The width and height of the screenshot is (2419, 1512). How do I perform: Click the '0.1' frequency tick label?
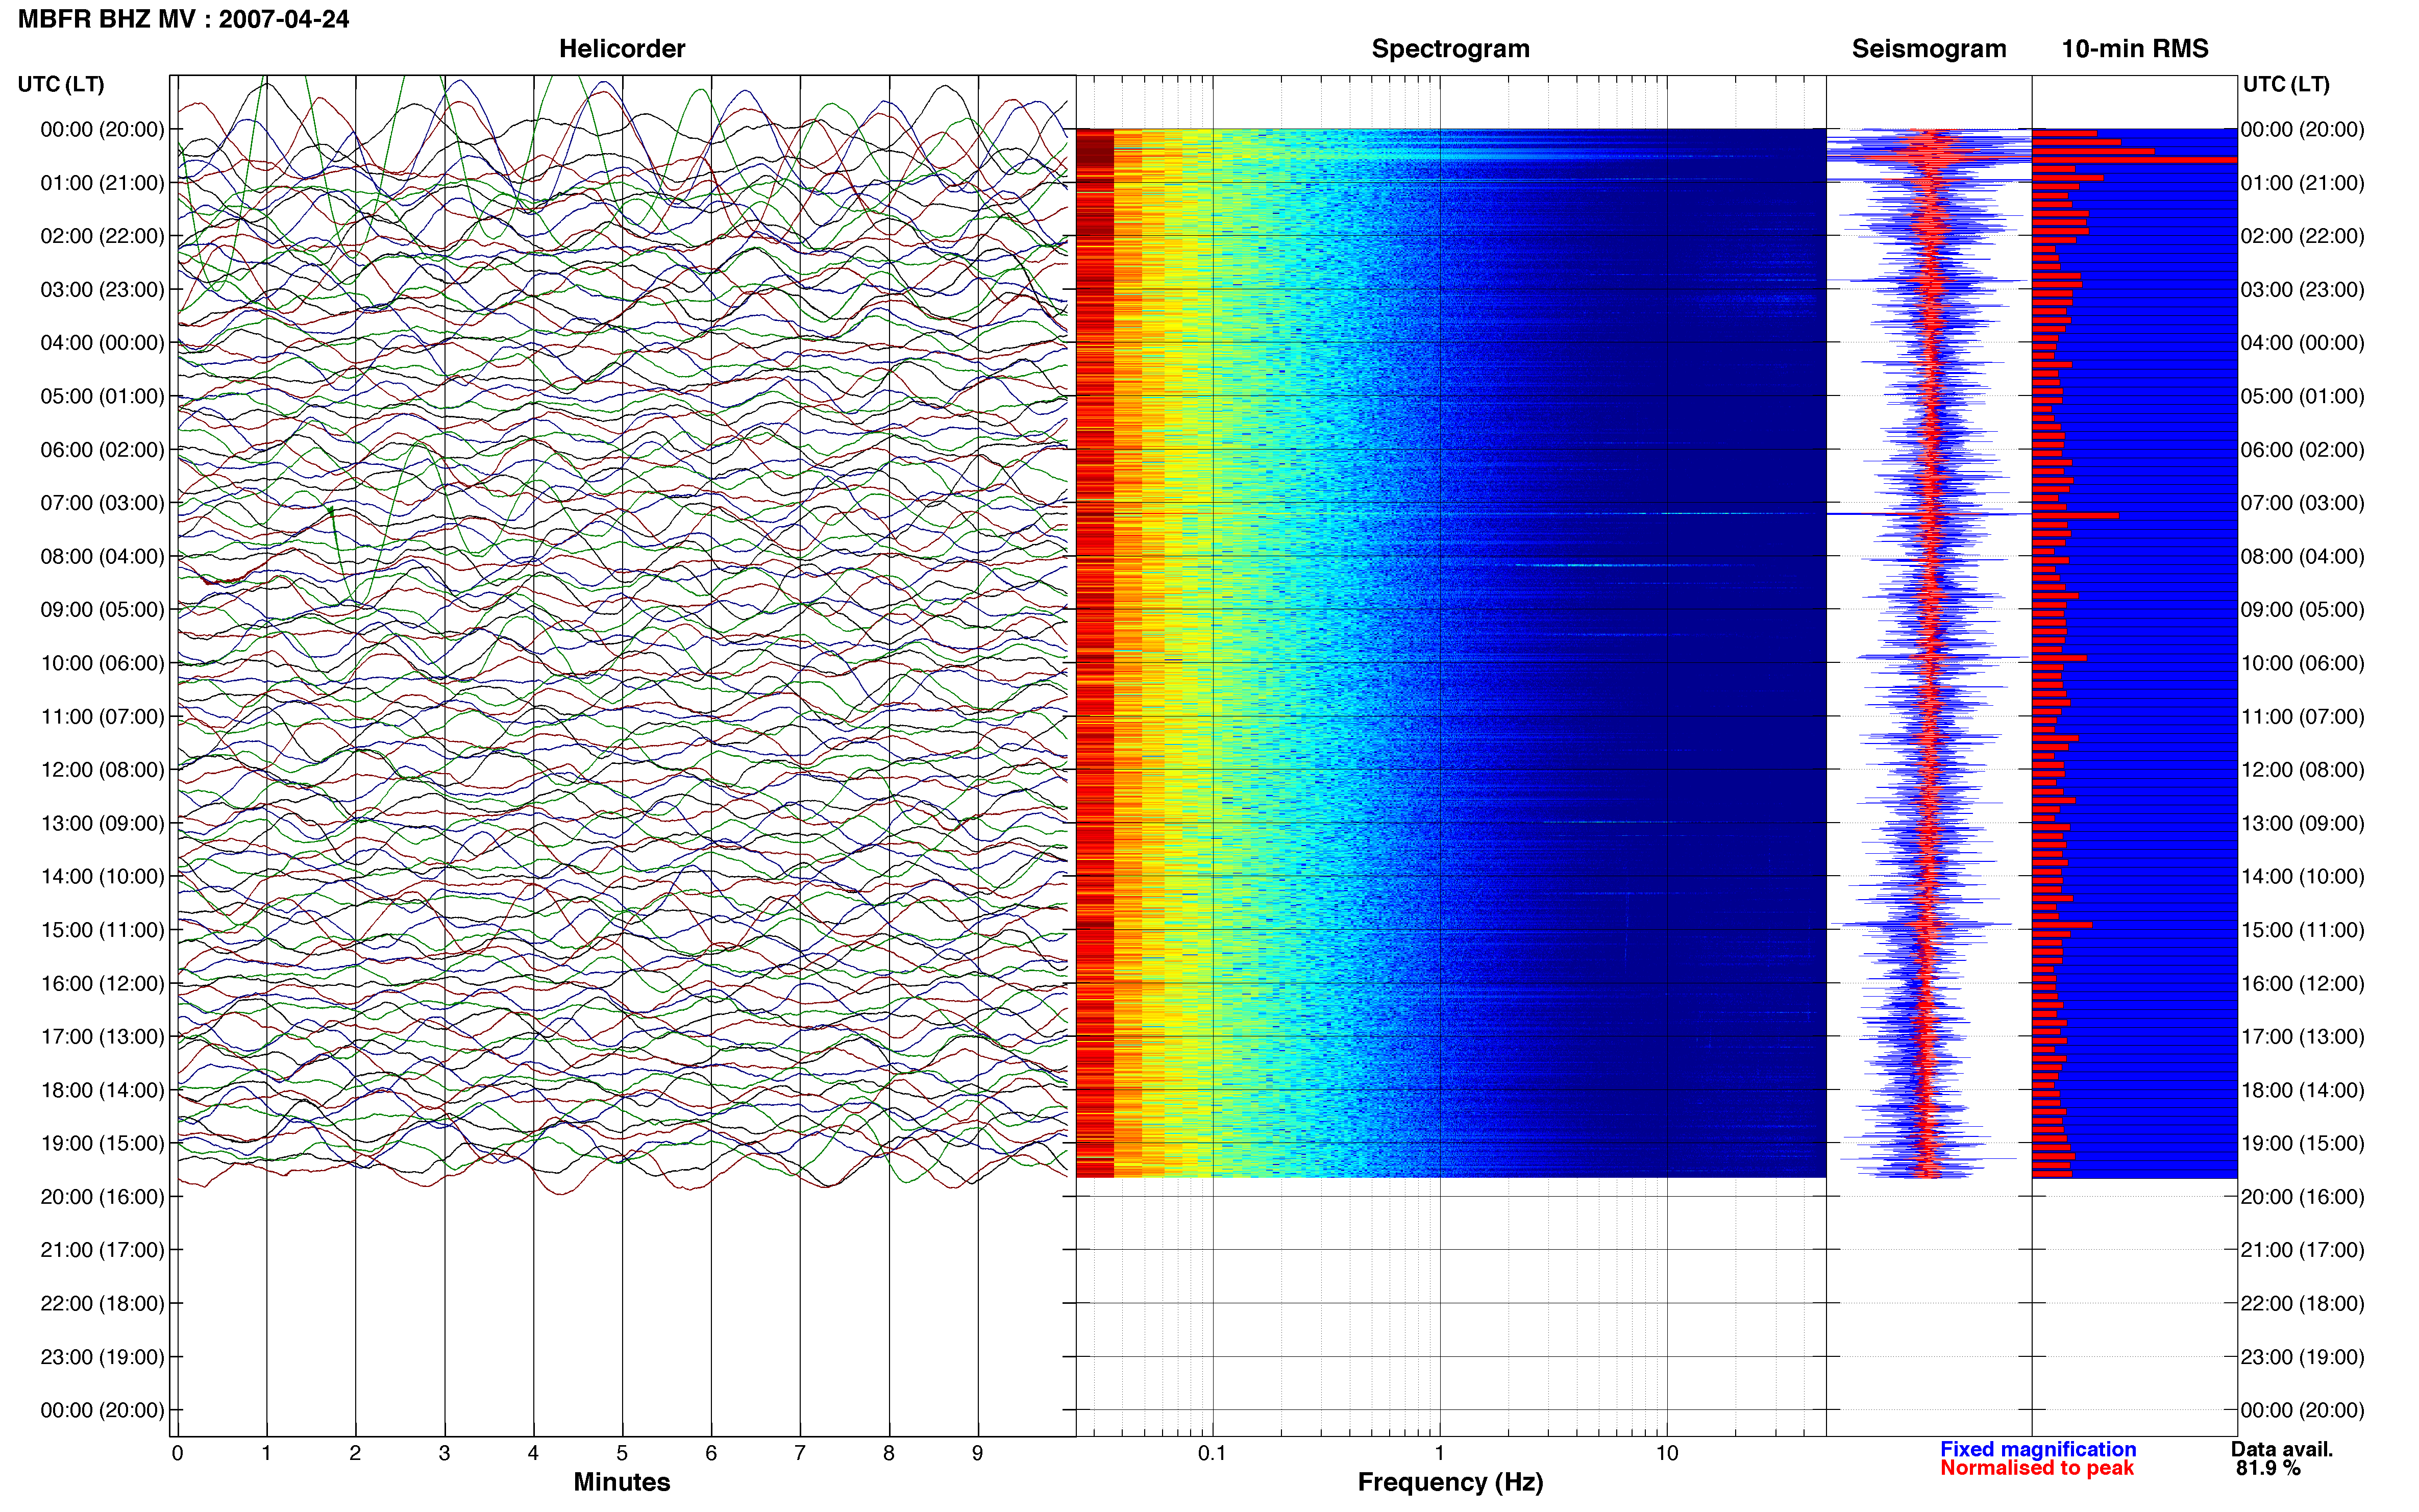point(1212,1454)
